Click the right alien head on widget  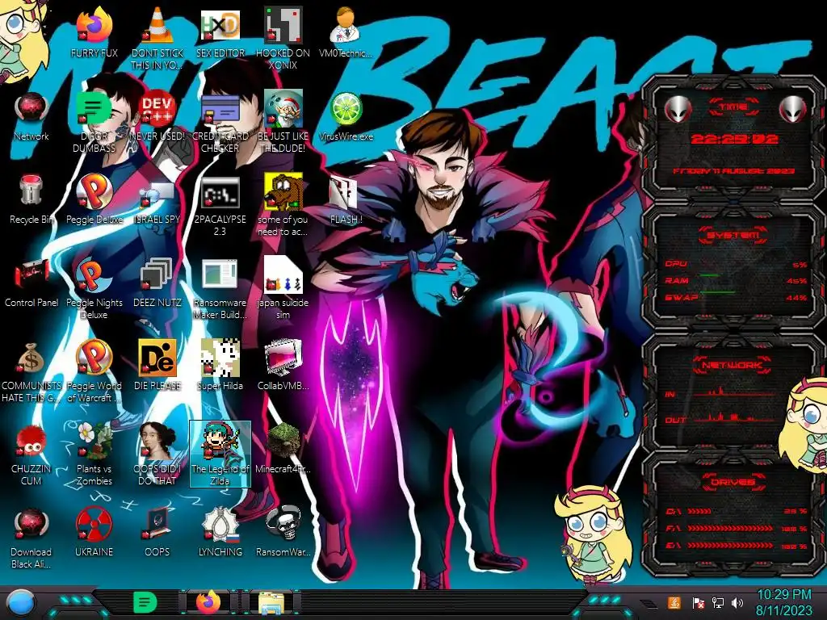click(x=792, y=110)
